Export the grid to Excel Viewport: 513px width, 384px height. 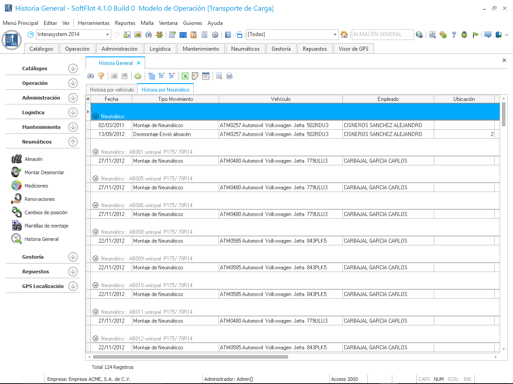coord(185,76)
